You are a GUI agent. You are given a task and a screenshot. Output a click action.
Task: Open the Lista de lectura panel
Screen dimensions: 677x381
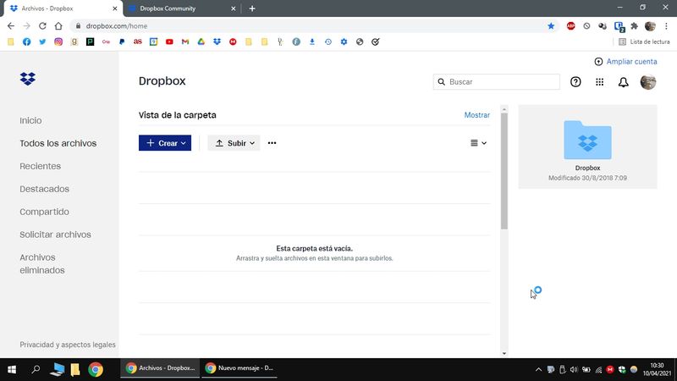pyautogui.click(x=644, y=41)
